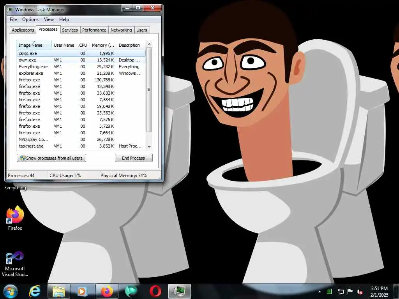
Task: Sort by the CPU column header
Action: [83, 45]
